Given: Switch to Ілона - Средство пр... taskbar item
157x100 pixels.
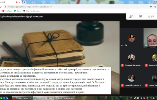Looking at the screenshot, I should coord(64,98).
